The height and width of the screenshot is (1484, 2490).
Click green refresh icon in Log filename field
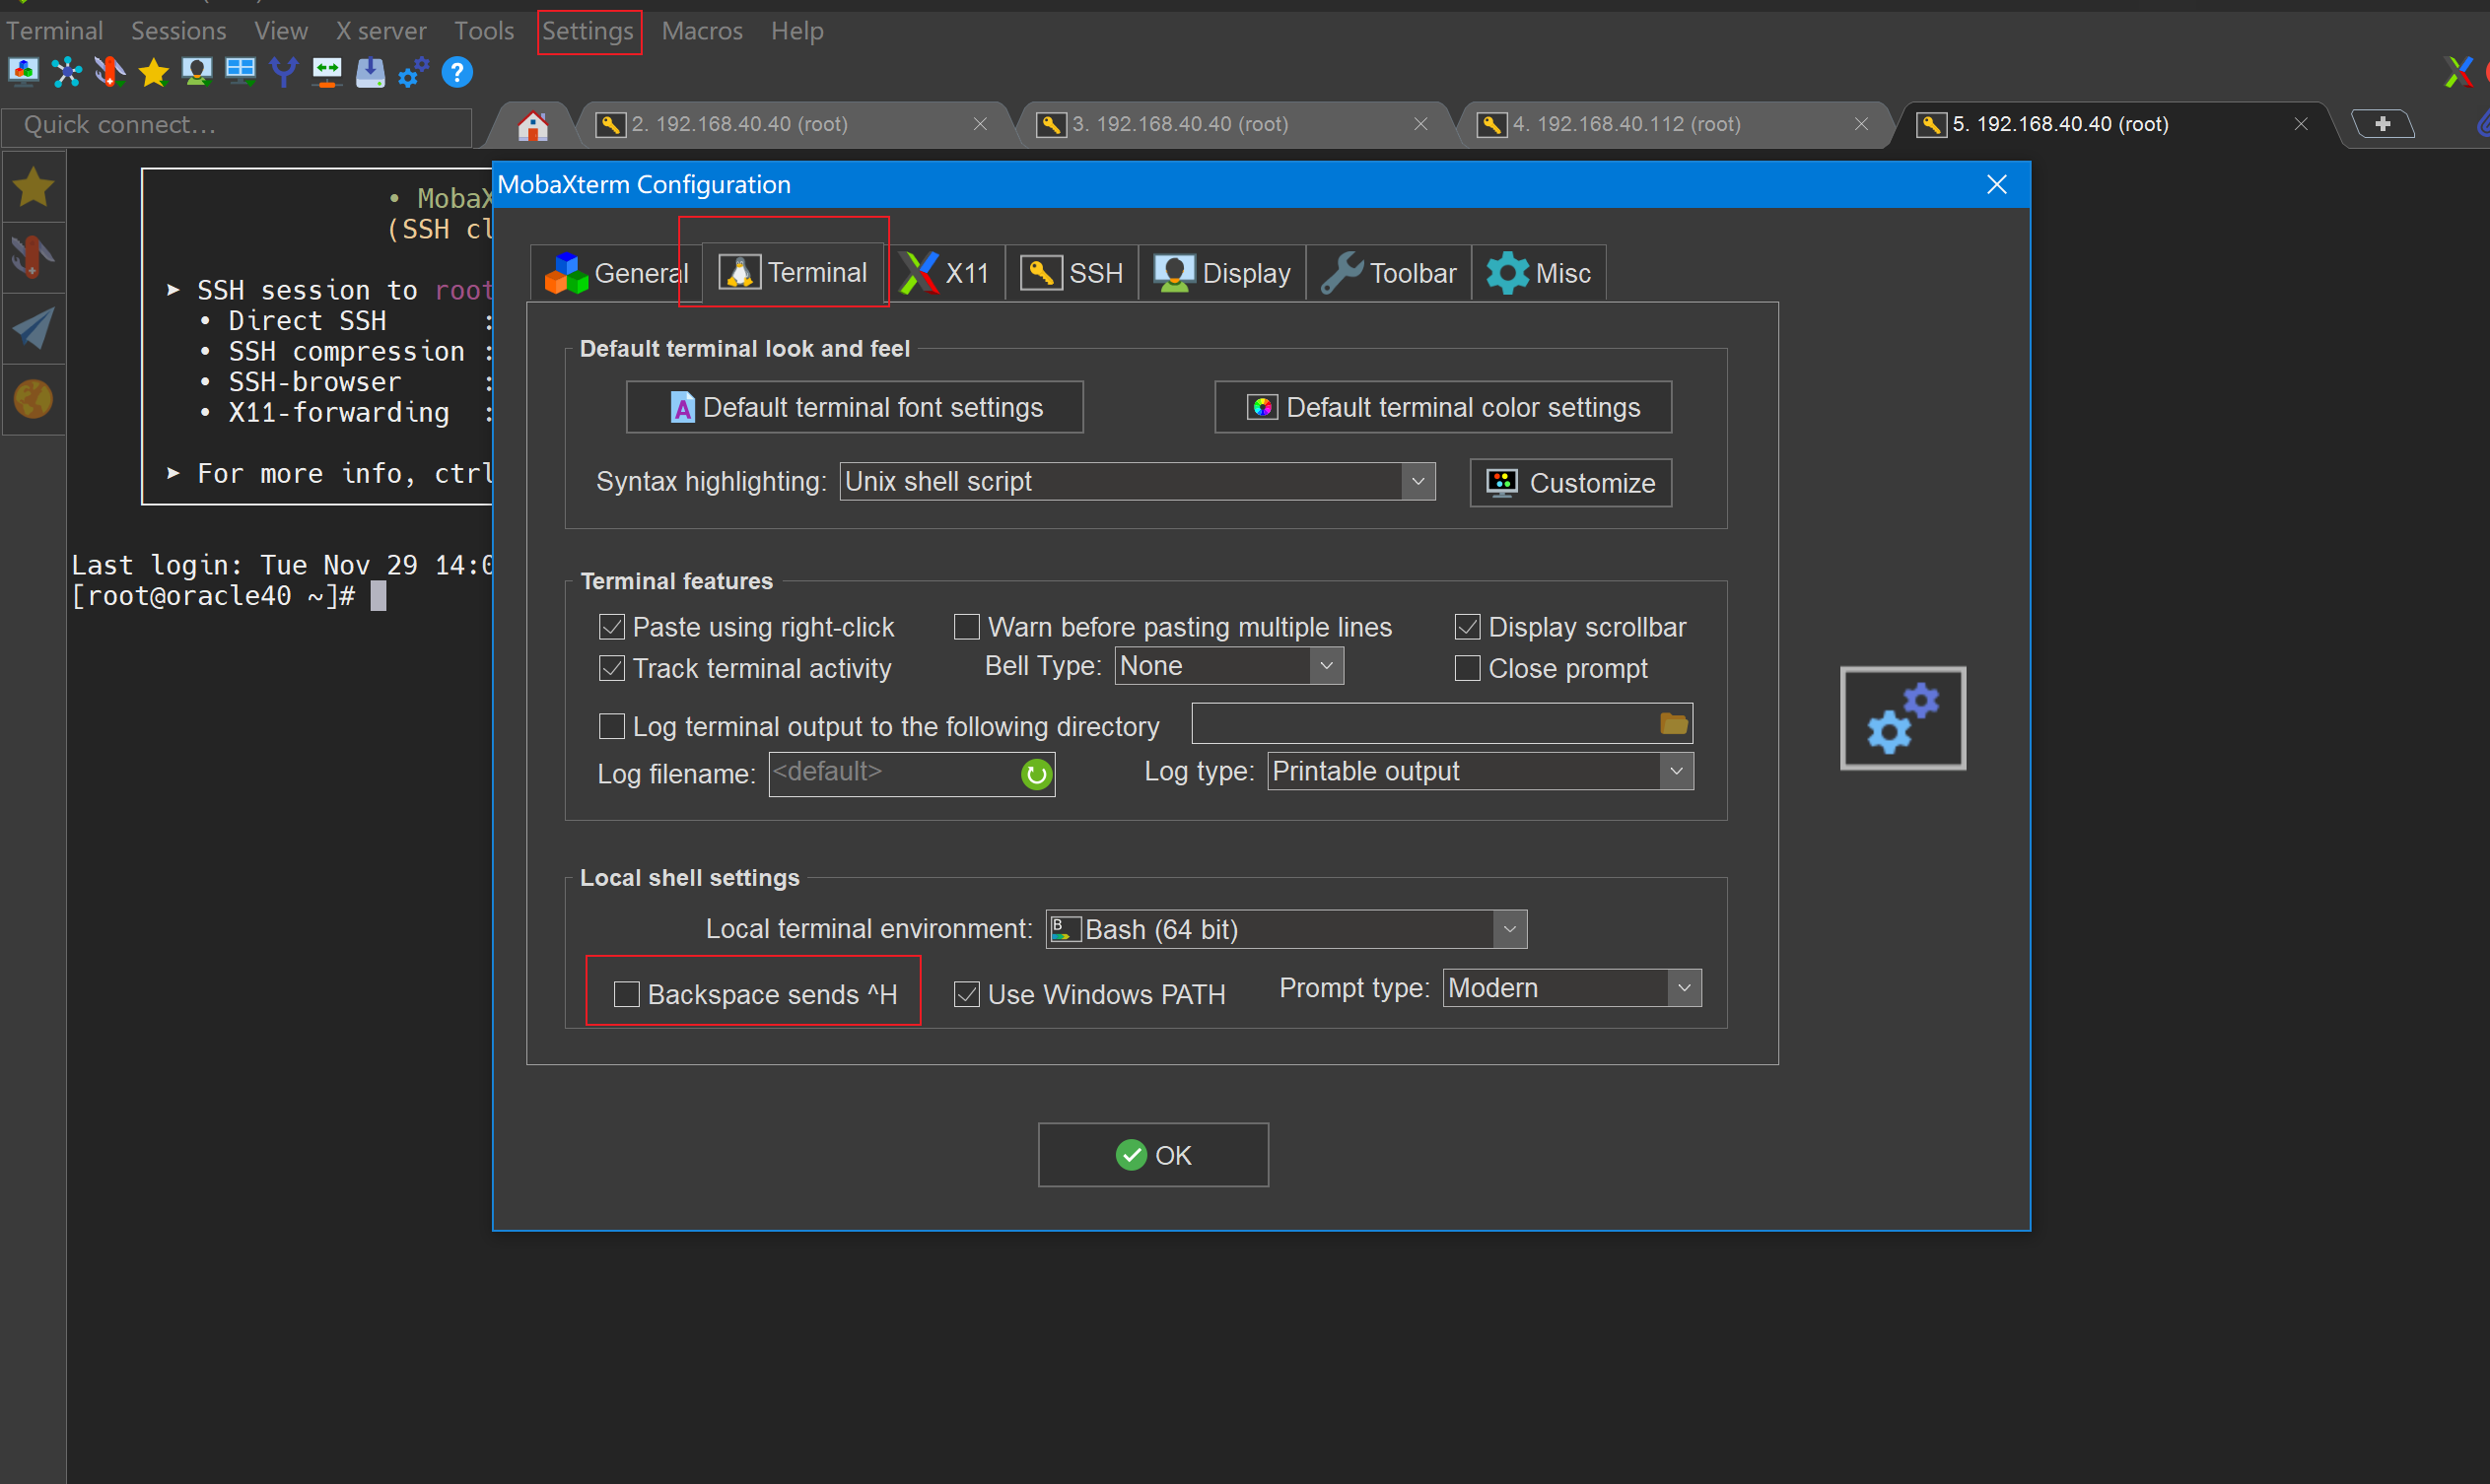(x=1036, y=774)
